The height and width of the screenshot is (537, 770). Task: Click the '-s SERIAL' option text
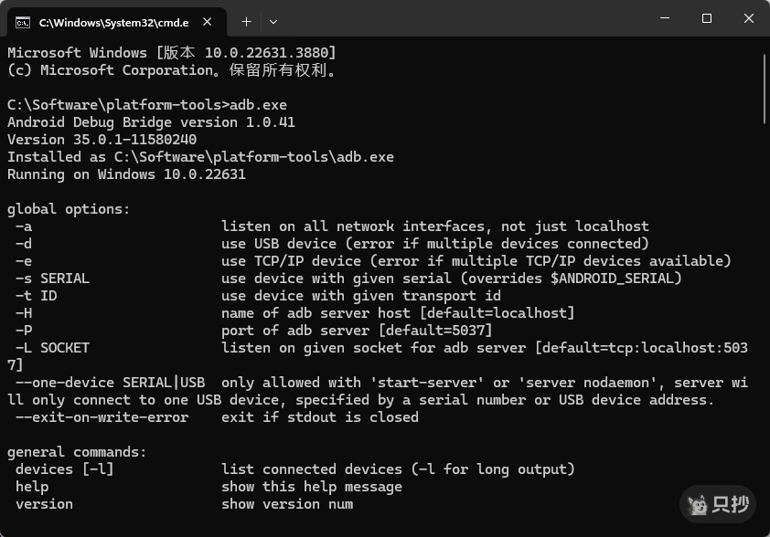52,279
